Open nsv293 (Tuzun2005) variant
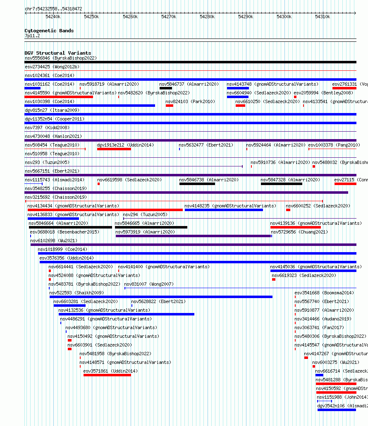Viewport: 368px width, 426px height. pos(47,162)
